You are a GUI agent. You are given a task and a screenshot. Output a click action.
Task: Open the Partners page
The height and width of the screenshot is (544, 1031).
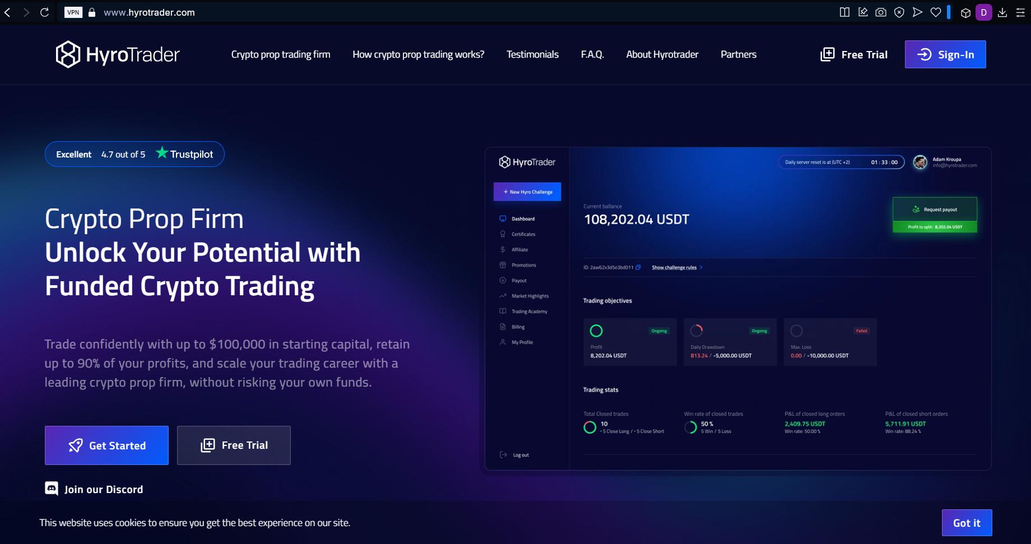738,54
